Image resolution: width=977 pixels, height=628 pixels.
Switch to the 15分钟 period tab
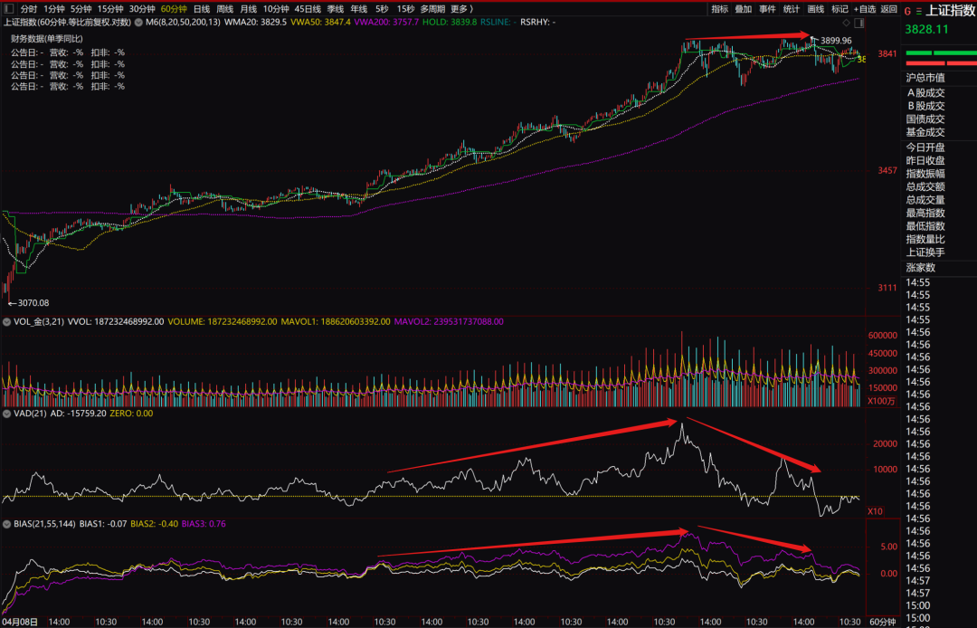coord(110,9)
